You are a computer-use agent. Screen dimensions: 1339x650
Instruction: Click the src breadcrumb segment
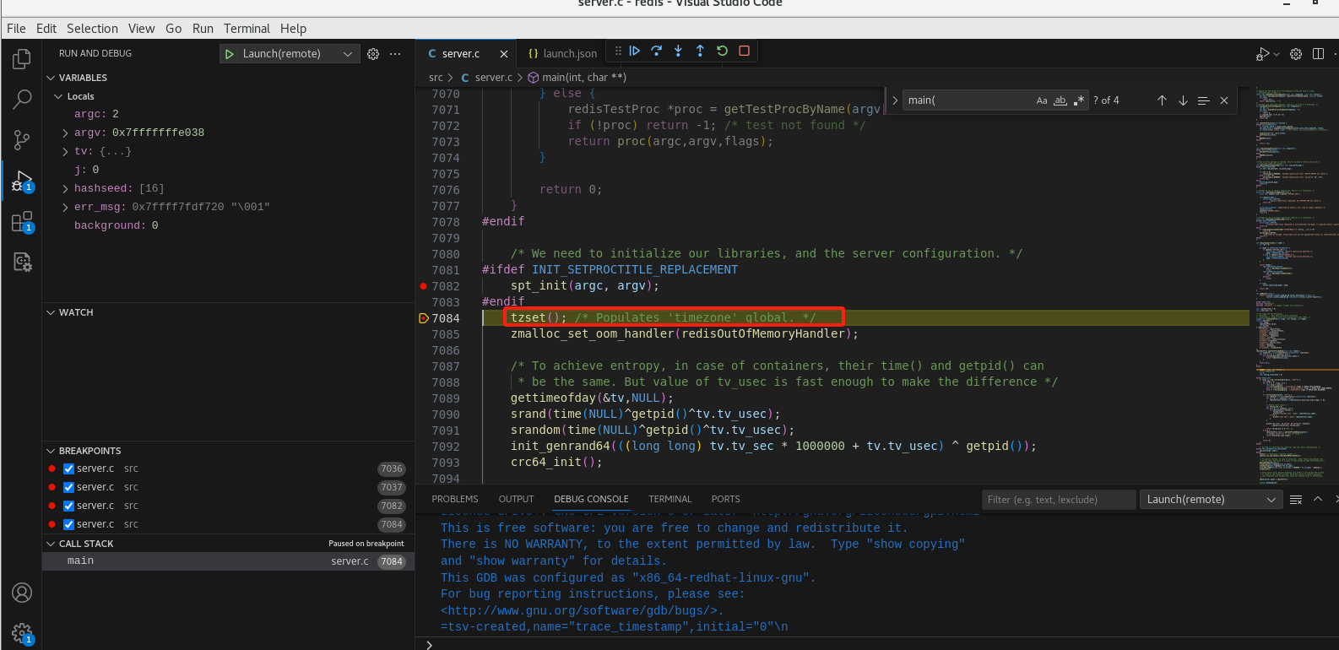coord(436,78)
